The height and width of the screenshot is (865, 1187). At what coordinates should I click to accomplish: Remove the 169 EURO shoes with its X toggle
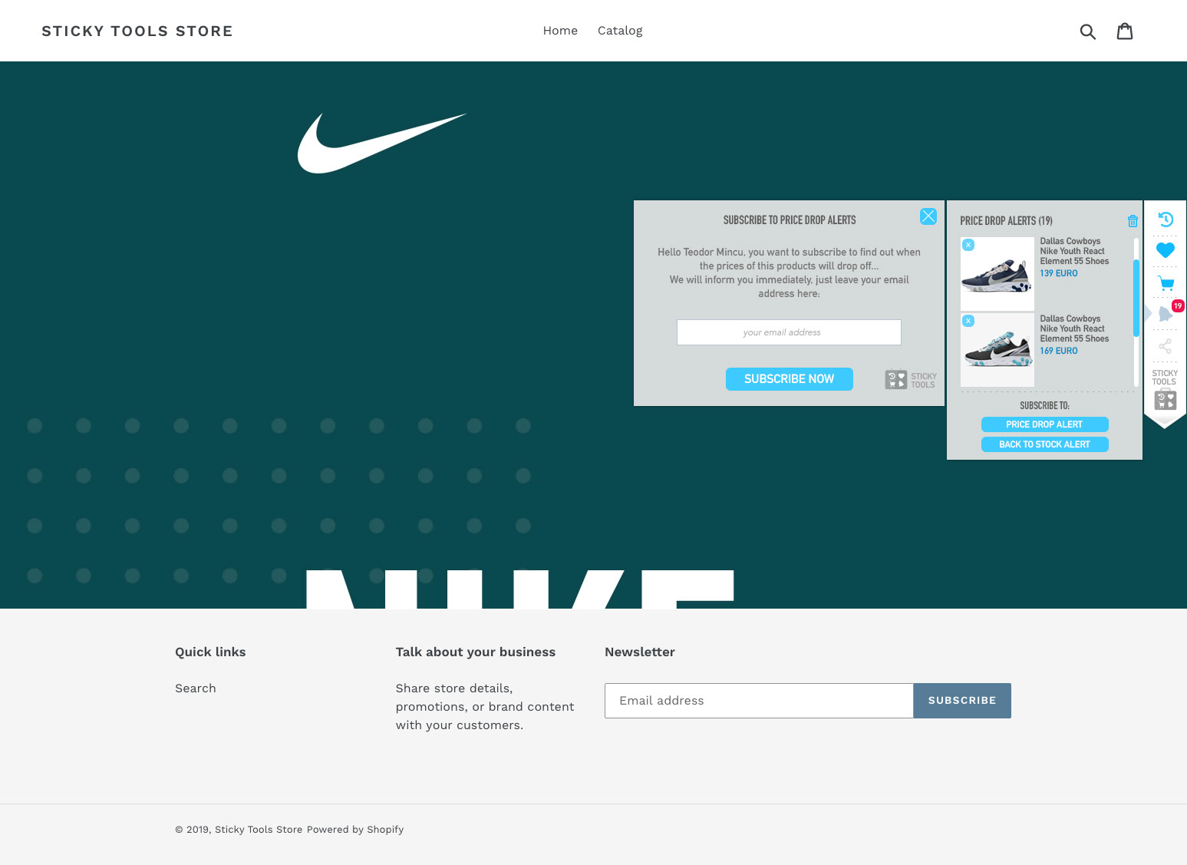968,320
